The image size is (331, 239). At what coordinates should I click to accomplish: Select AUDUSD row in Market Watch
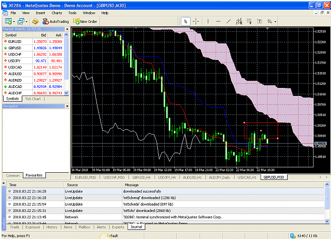coord(33,74)
